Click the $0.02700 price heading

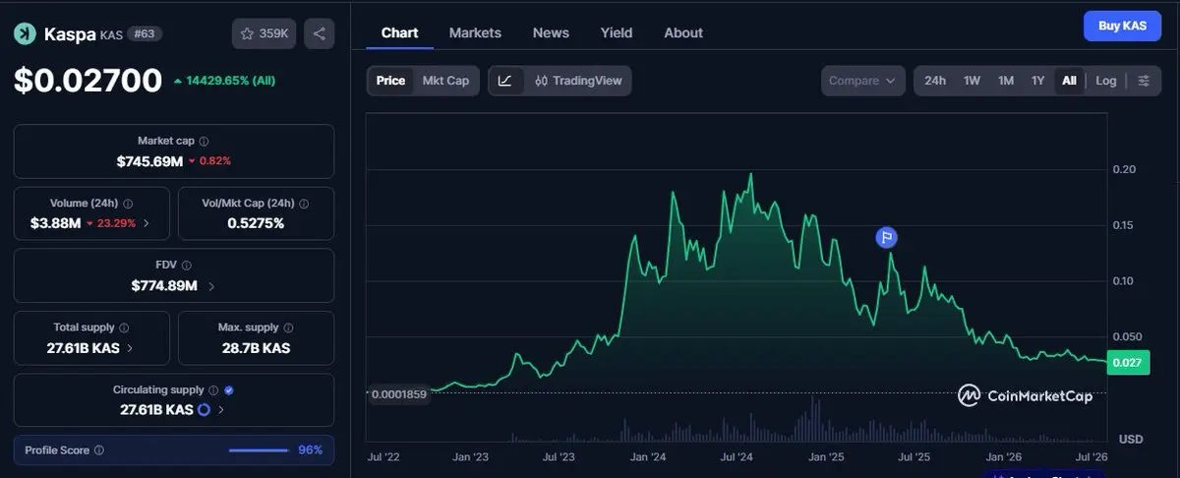(x=88, y=81)
